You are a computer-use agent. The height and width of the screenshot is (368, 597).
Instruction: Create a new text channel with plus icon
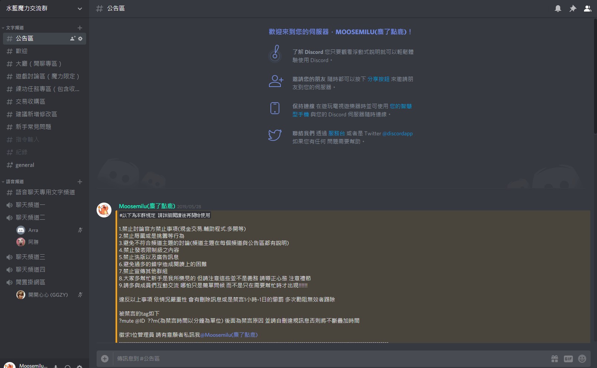point(80,28)
